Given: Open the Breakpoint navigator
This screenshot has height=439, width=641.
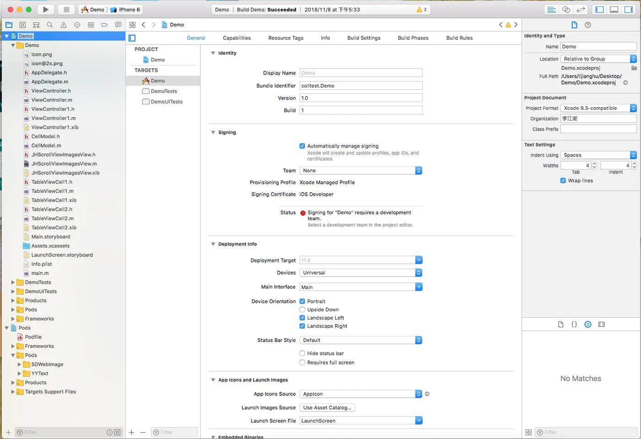Looking at the screenshot, I should [104, 25].
